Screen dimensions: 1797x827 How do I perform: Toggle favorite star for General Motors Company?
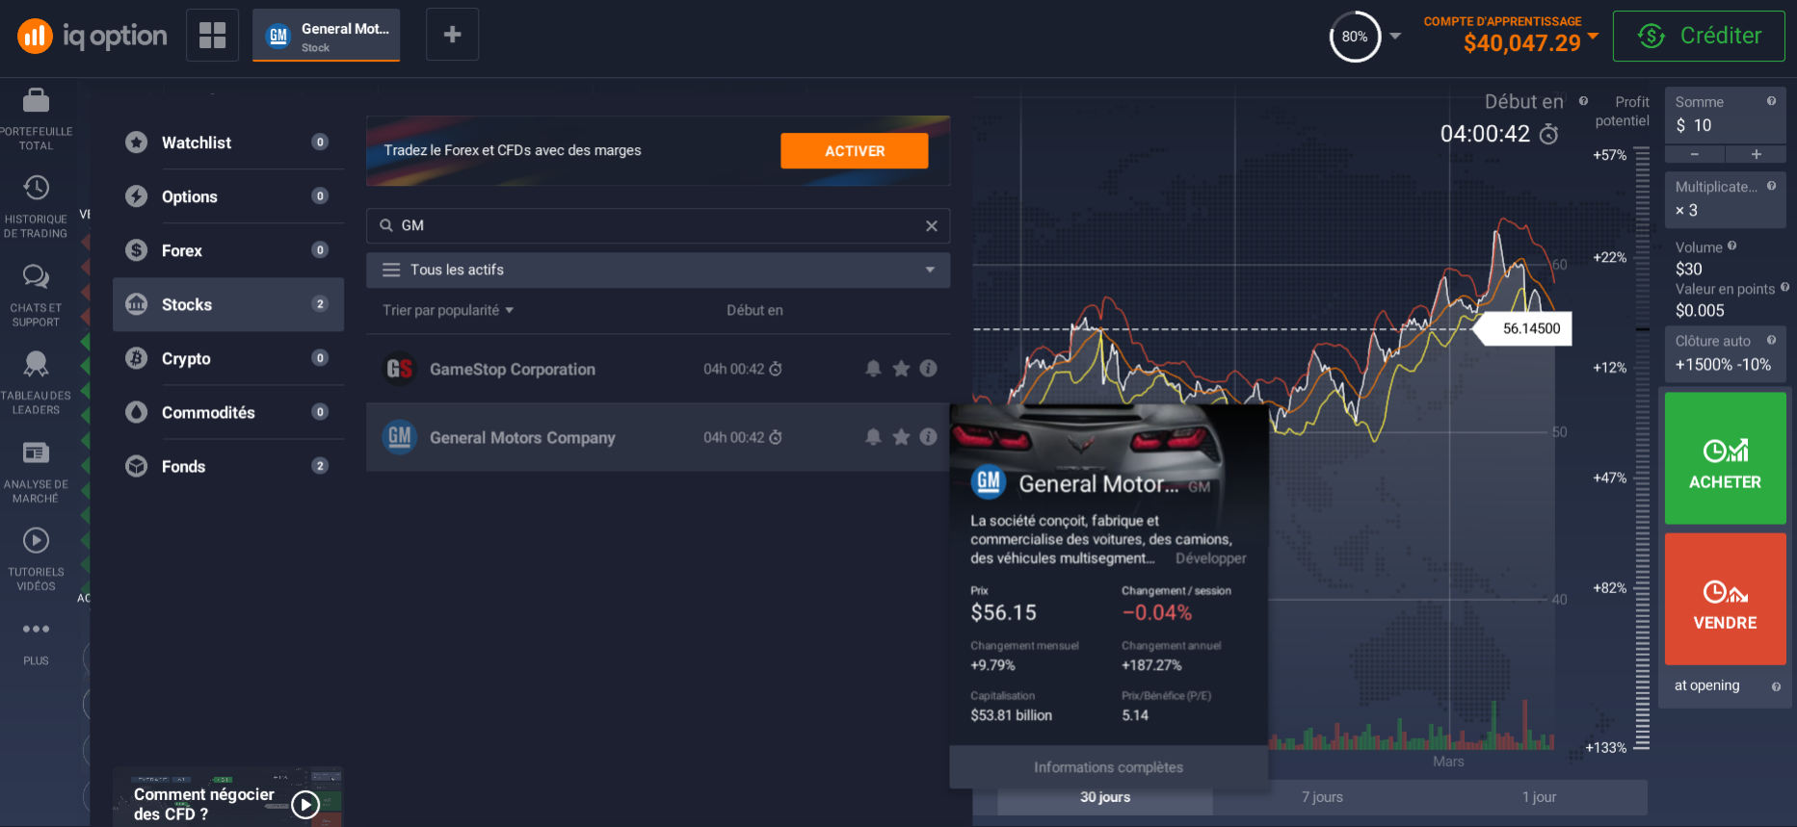(x=901, y=437)
